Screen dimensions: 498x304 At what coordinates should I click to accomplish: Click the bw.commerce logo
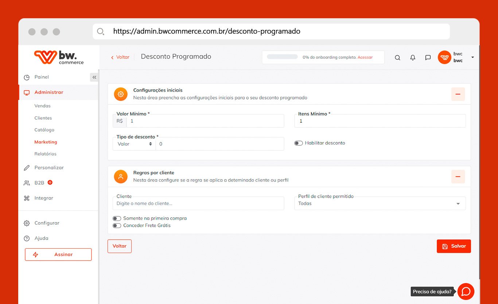(x=59, y=58)
